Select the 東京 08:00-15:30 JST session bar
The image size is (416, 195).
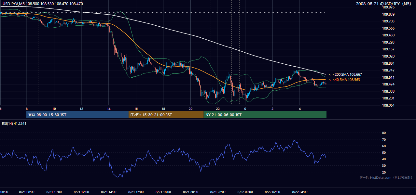click(x=77, y=115)
